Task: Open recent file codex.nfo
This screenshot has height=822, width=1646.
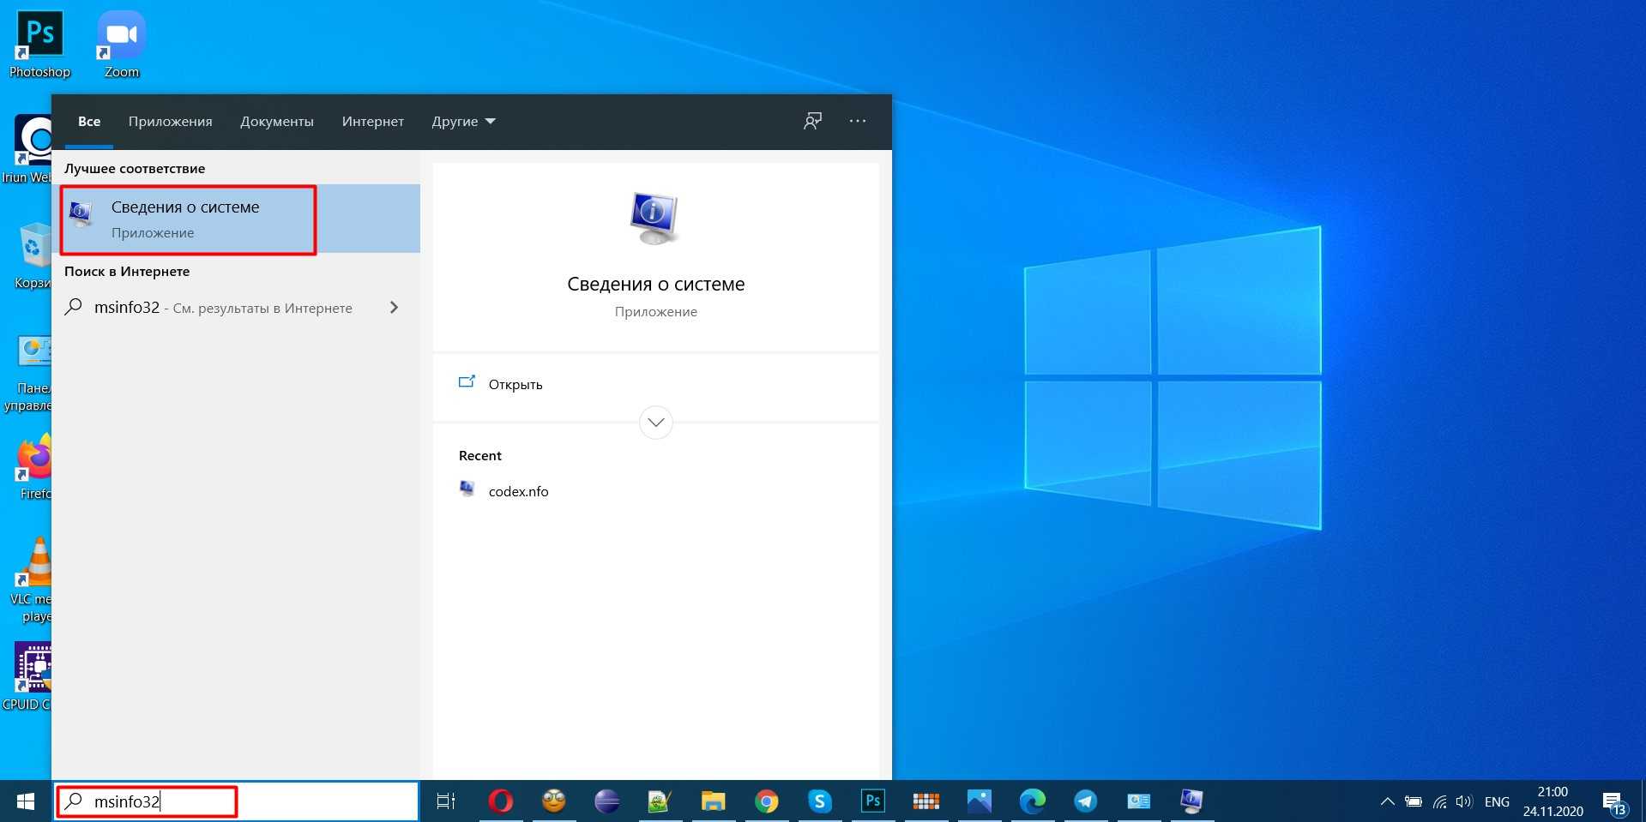Action: [518, 491]
